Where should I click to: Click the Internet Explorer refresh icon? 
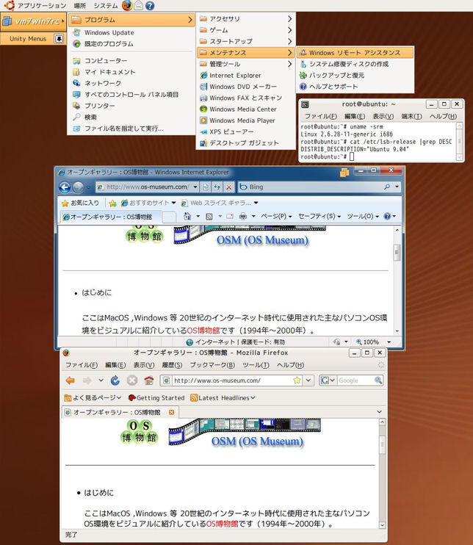[217, 187]
